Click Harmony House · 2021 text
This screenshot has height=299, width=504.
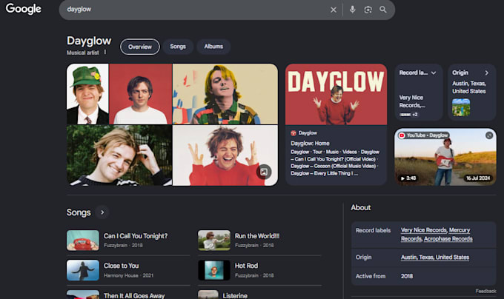point(128,275)
